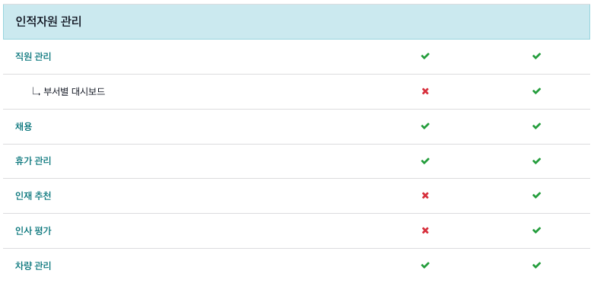This screenshot has width=594, height=283.
Task: Open the 인재 추천 link
Action: pos(33,196)
